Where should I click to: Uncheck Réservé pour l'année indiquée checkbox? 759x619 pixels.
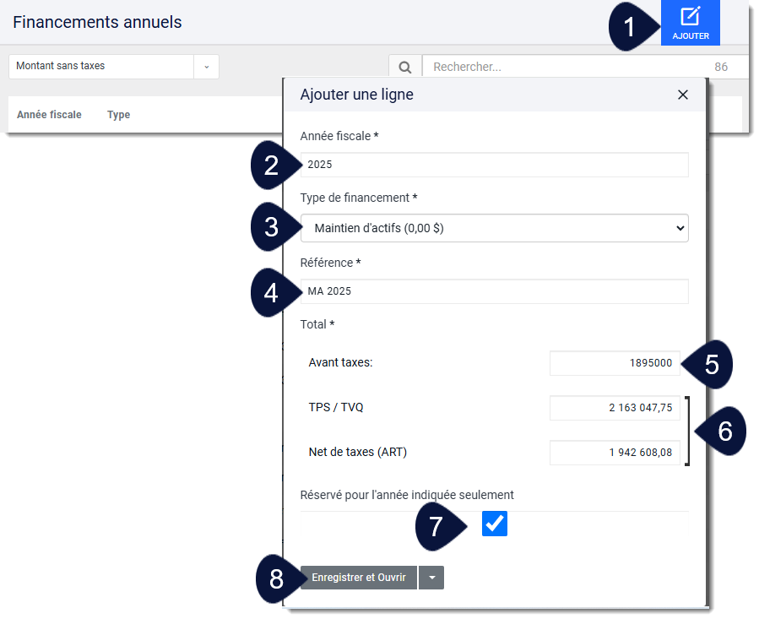[x=494, y=524]
